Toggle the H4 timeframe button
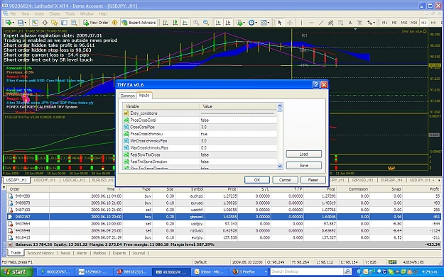 coord(433,23)
